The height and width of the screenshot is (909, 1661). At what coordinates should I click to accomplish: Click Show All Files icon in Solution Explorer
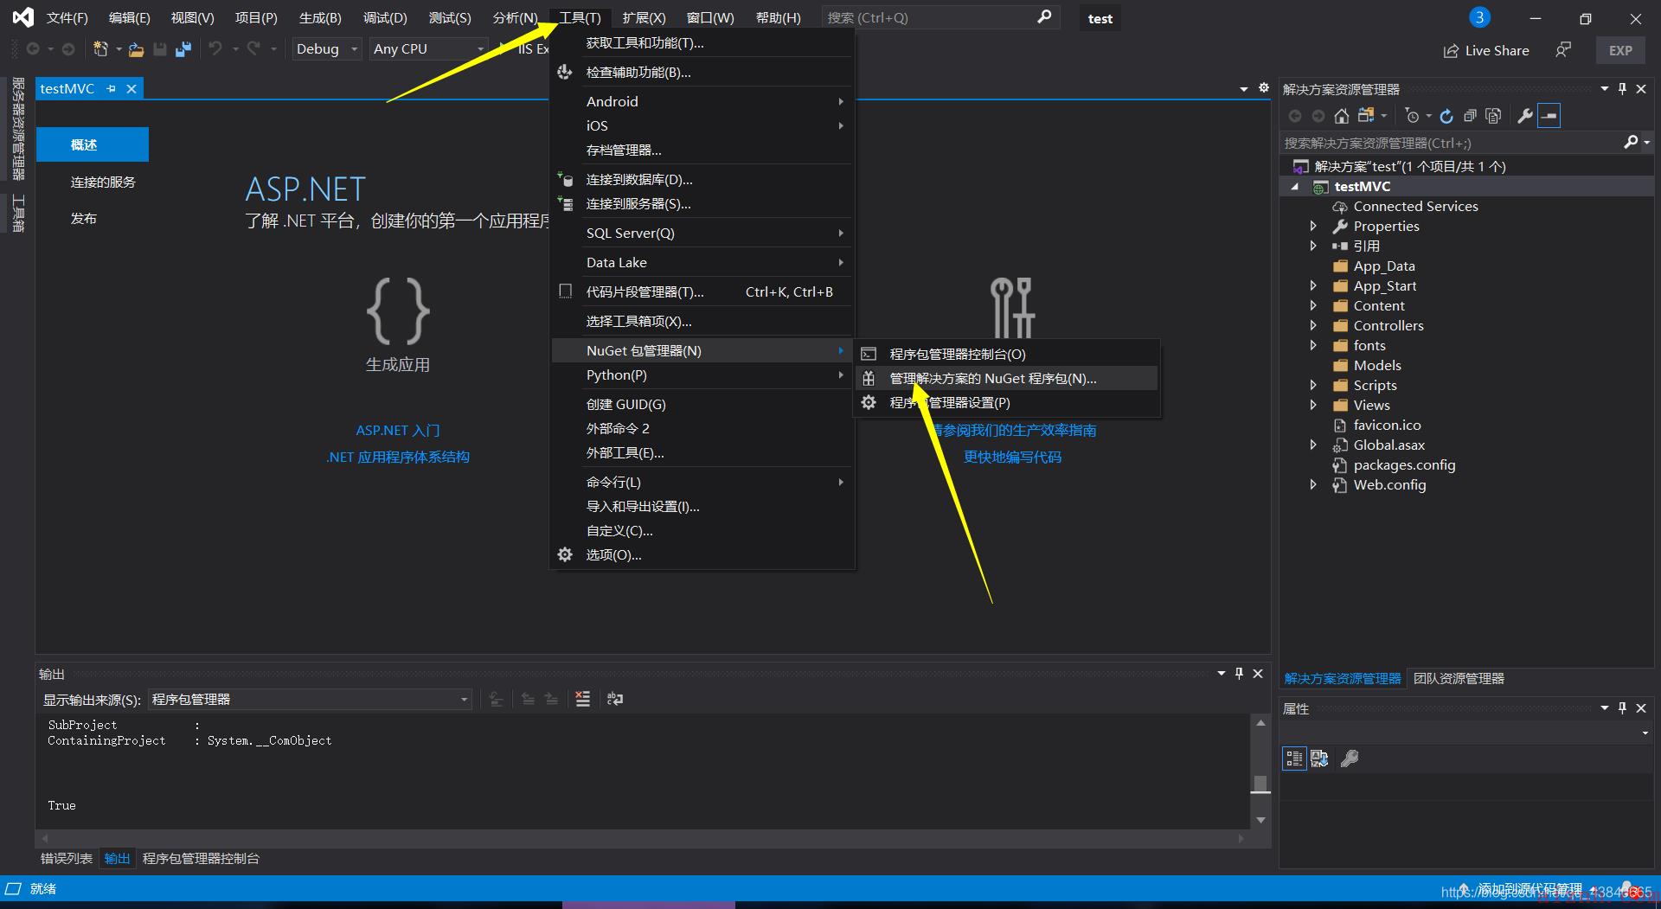tap(1493, 116)
